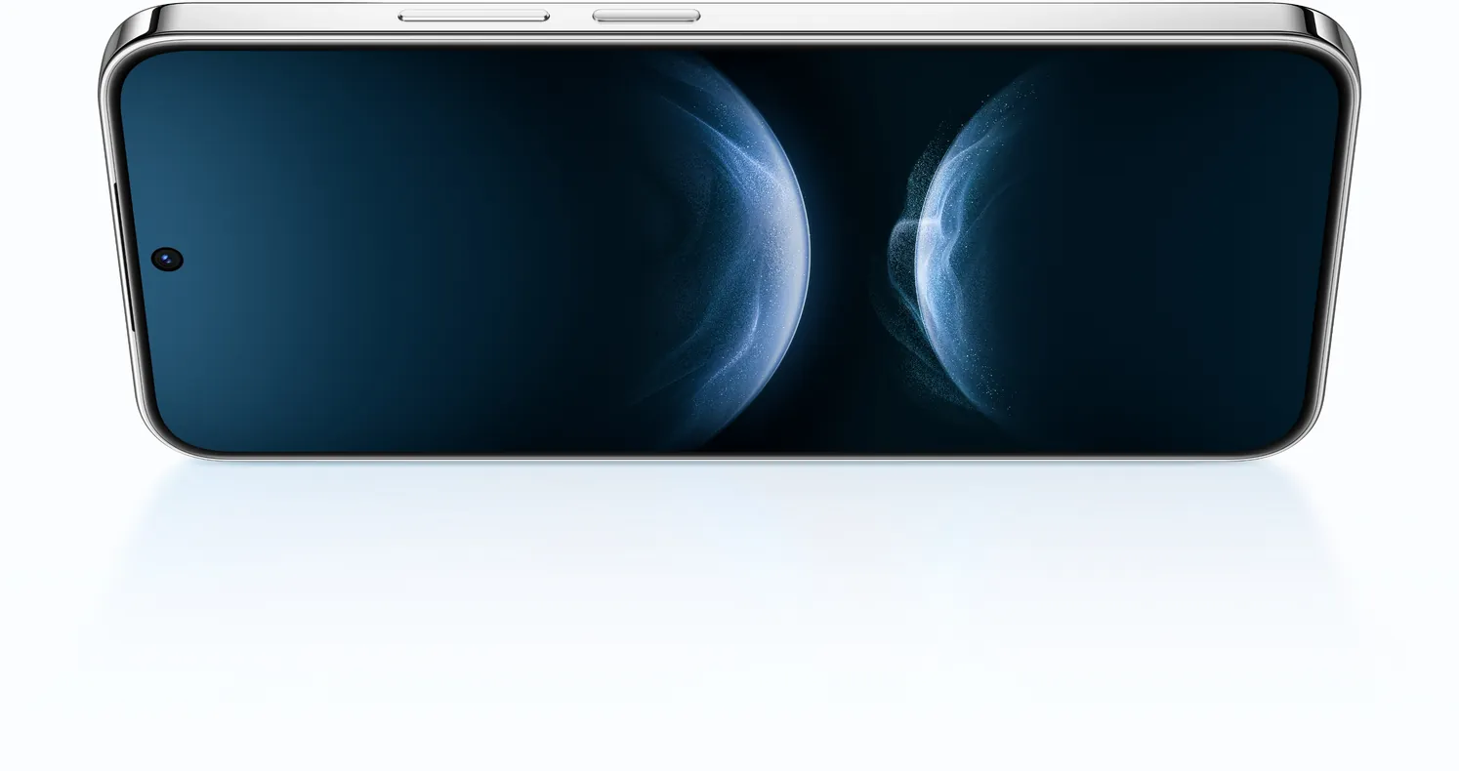The width and height of the screenshot is (1459, 771).
Task: Click the shorter power button on top edge
Action: coord(646,16)
